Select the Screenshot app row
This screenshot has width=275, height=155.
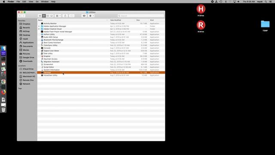101,64
